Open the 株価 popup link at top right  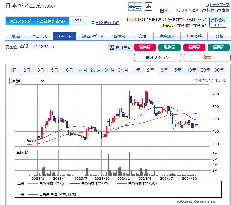tap(210, 10)
